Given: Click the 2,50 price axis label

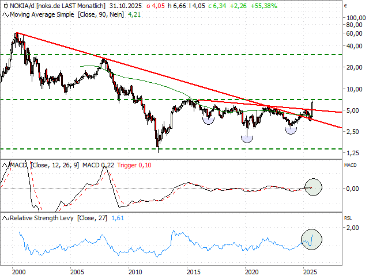Looking at the screenshot, I should click(x=352, y=132).
